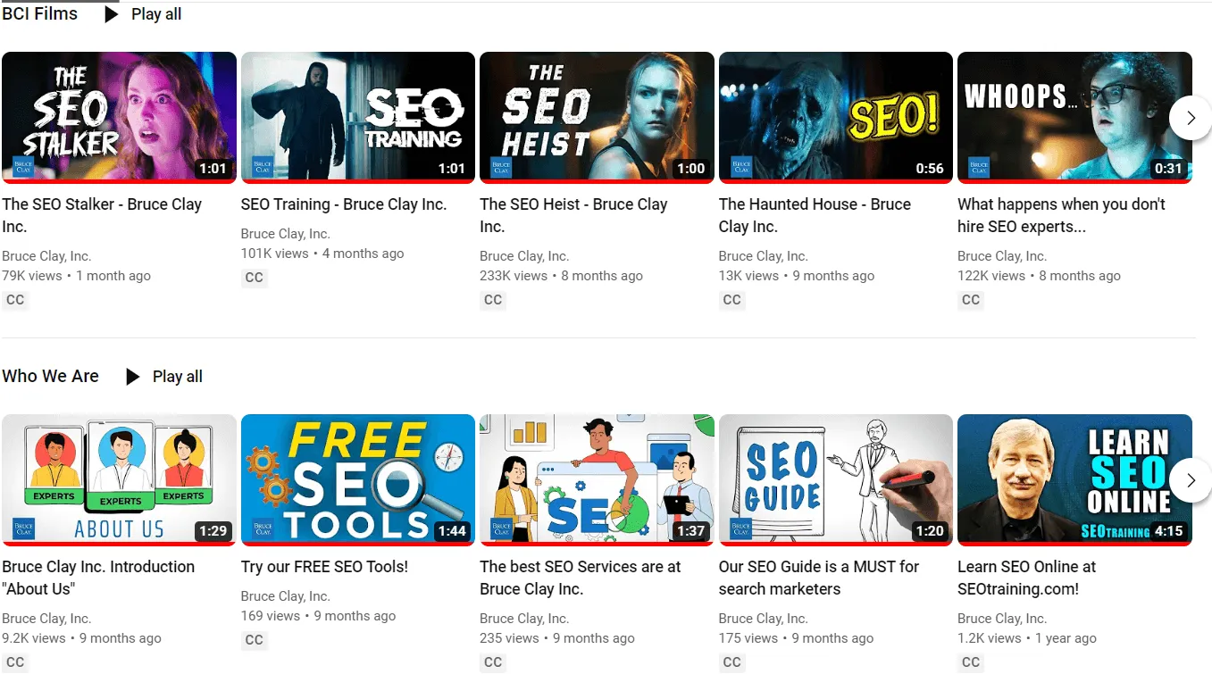
Task: Click CC badge under What happens when you don't hire
Action: point(971,300)
